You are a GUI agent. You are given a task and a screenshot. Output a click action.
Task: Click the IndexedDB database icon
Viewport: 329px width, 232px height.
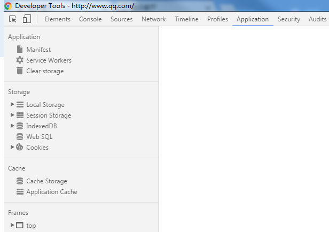pos(20,126)
